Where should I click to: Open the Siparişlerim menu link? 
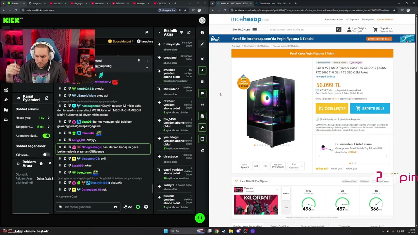(x=368, y=20)
